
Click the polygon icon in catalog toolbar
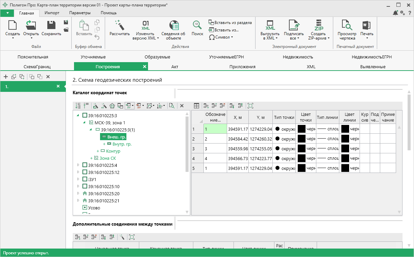(112, 106)
